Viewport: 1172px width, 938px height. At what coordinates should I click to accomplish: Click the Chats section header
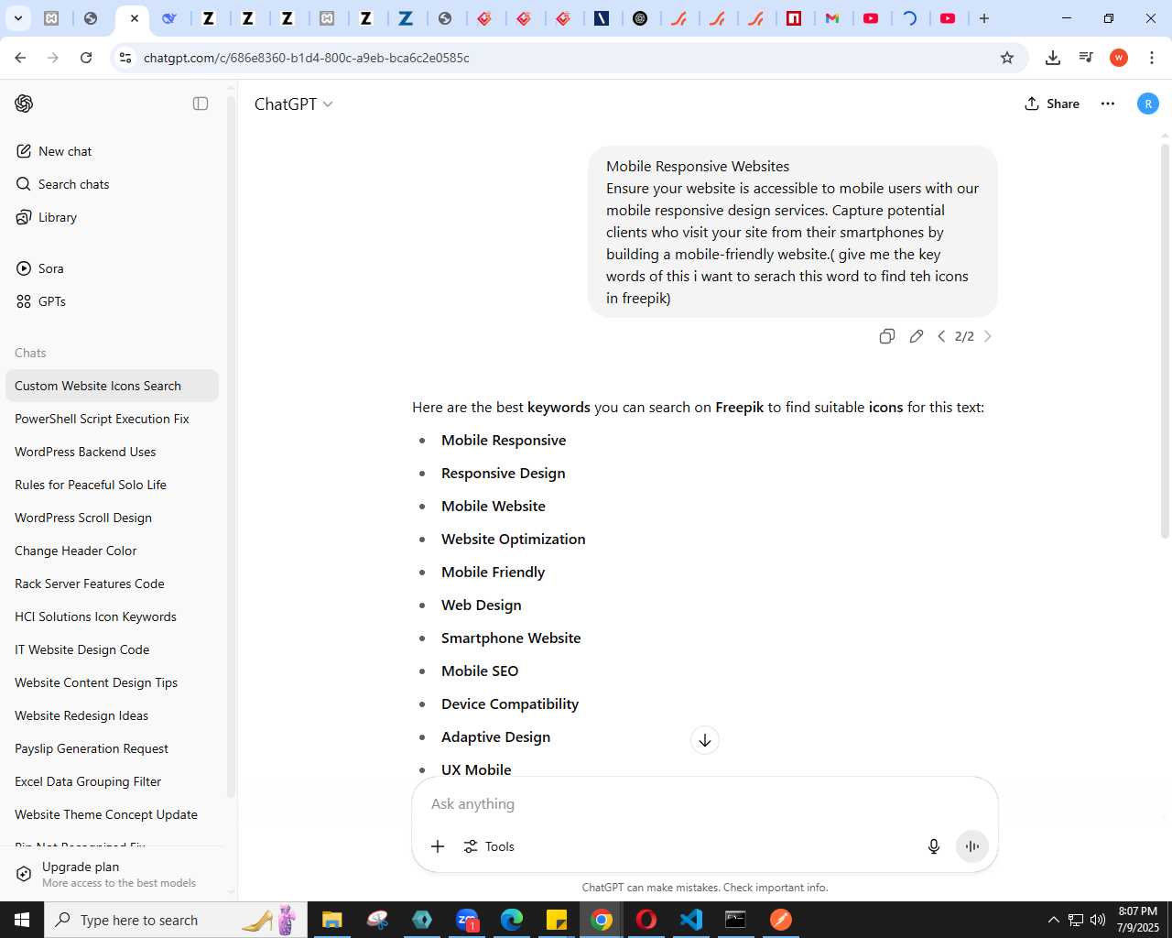[30, 353]
